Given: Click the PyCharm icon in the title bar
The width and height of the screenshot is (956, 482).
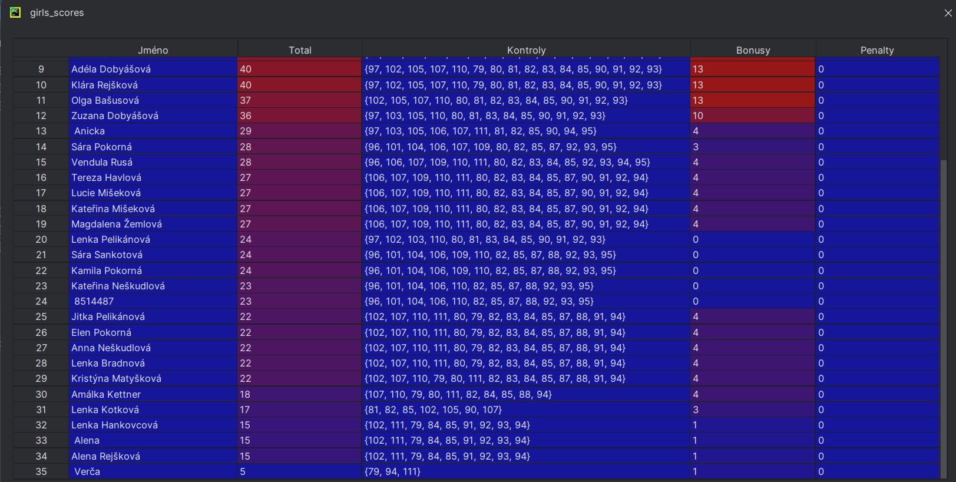Looking at the screenshot, I should [15, 12].
